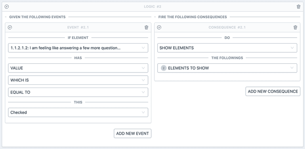
Task: Open the EQUAL TO comparison dropdown
Action: [x=78, y=92]
